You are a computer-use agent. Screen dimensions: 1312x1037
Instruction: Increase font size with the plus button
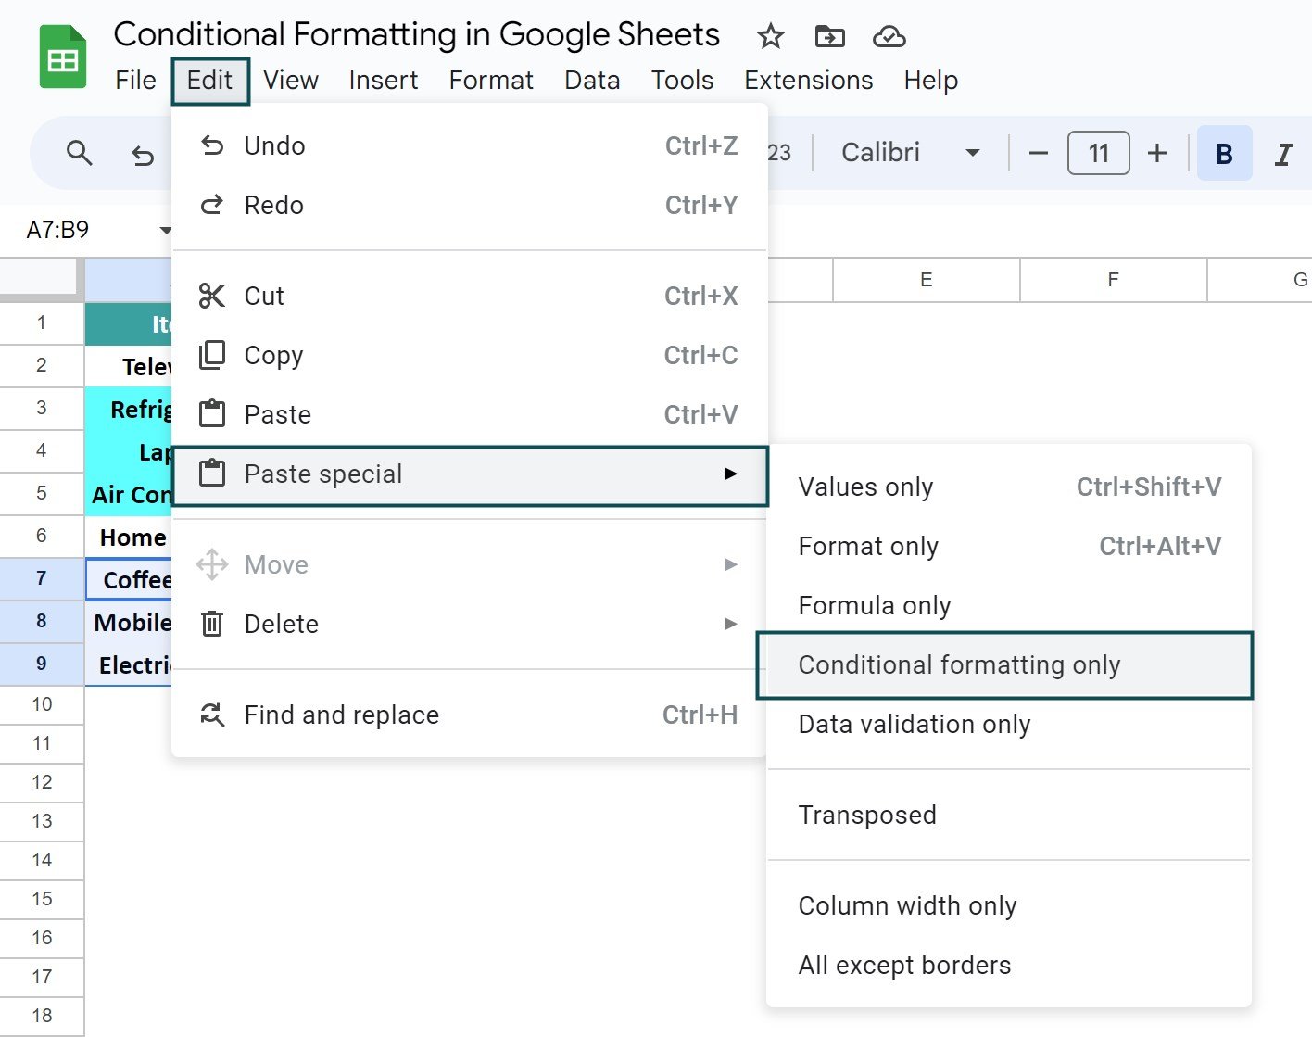pos(1157,153)
